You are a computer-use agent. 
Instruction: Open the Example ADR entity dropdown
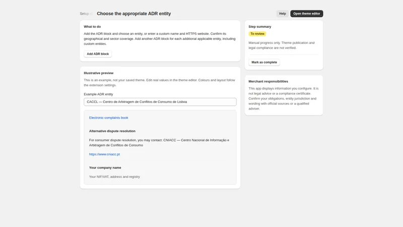click(x=160, y=102)
